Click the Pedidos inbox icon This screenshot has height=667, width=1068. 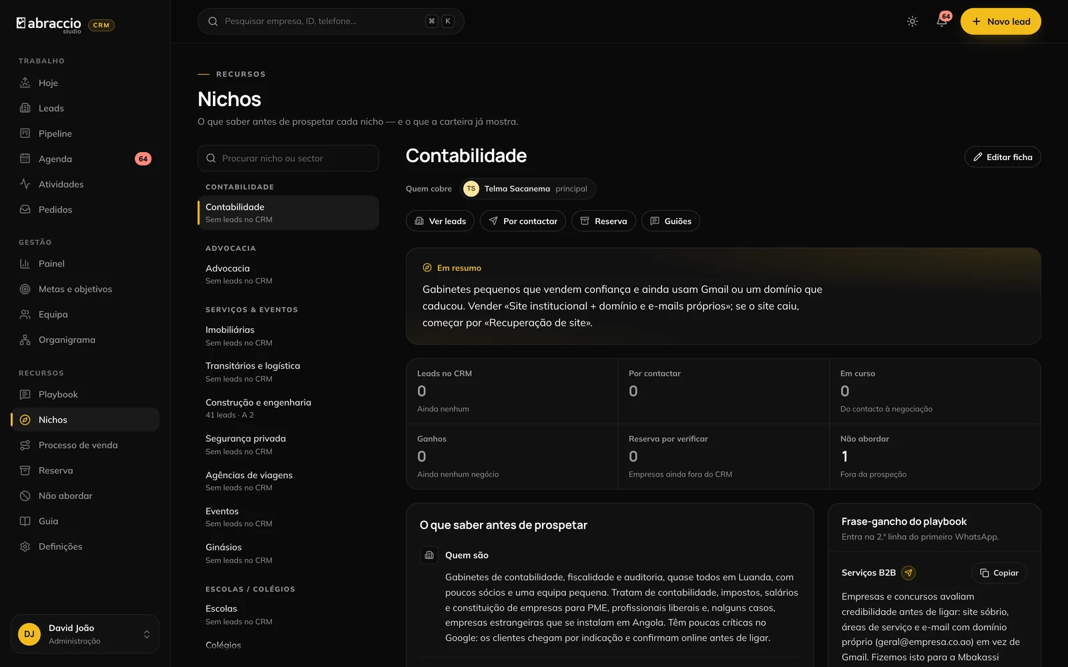25,209
